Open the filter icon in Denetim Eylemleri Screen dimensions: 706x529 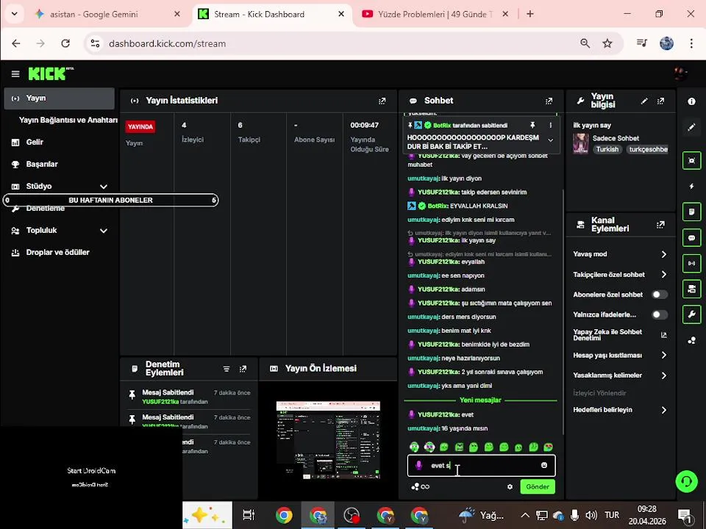tap(227, 369)
